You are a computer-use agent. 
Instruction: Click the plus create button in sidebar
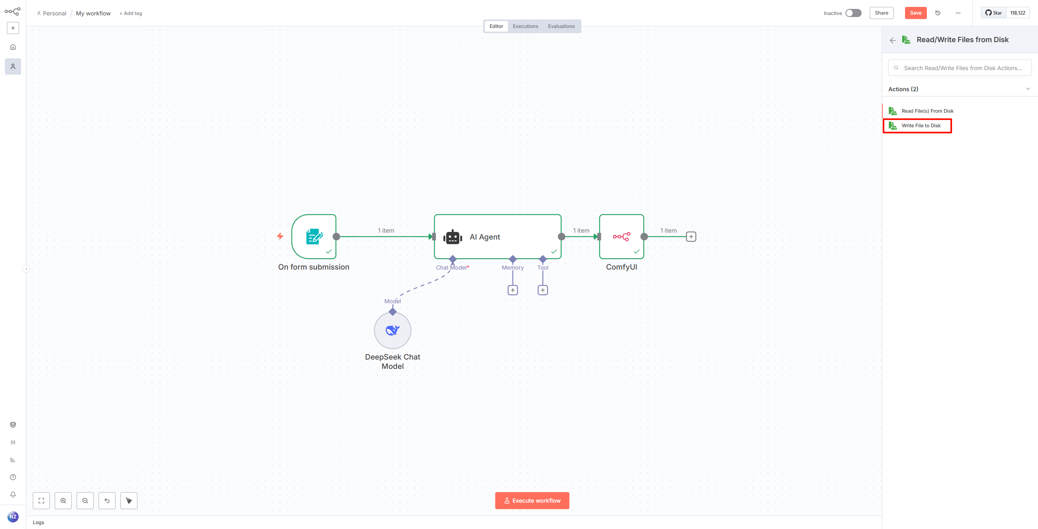[x=13, y=28]
